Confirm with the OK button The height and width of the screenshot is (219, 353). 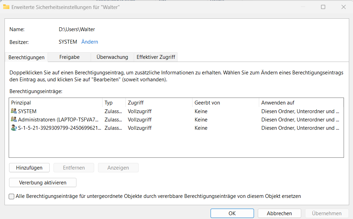(232, 213)
